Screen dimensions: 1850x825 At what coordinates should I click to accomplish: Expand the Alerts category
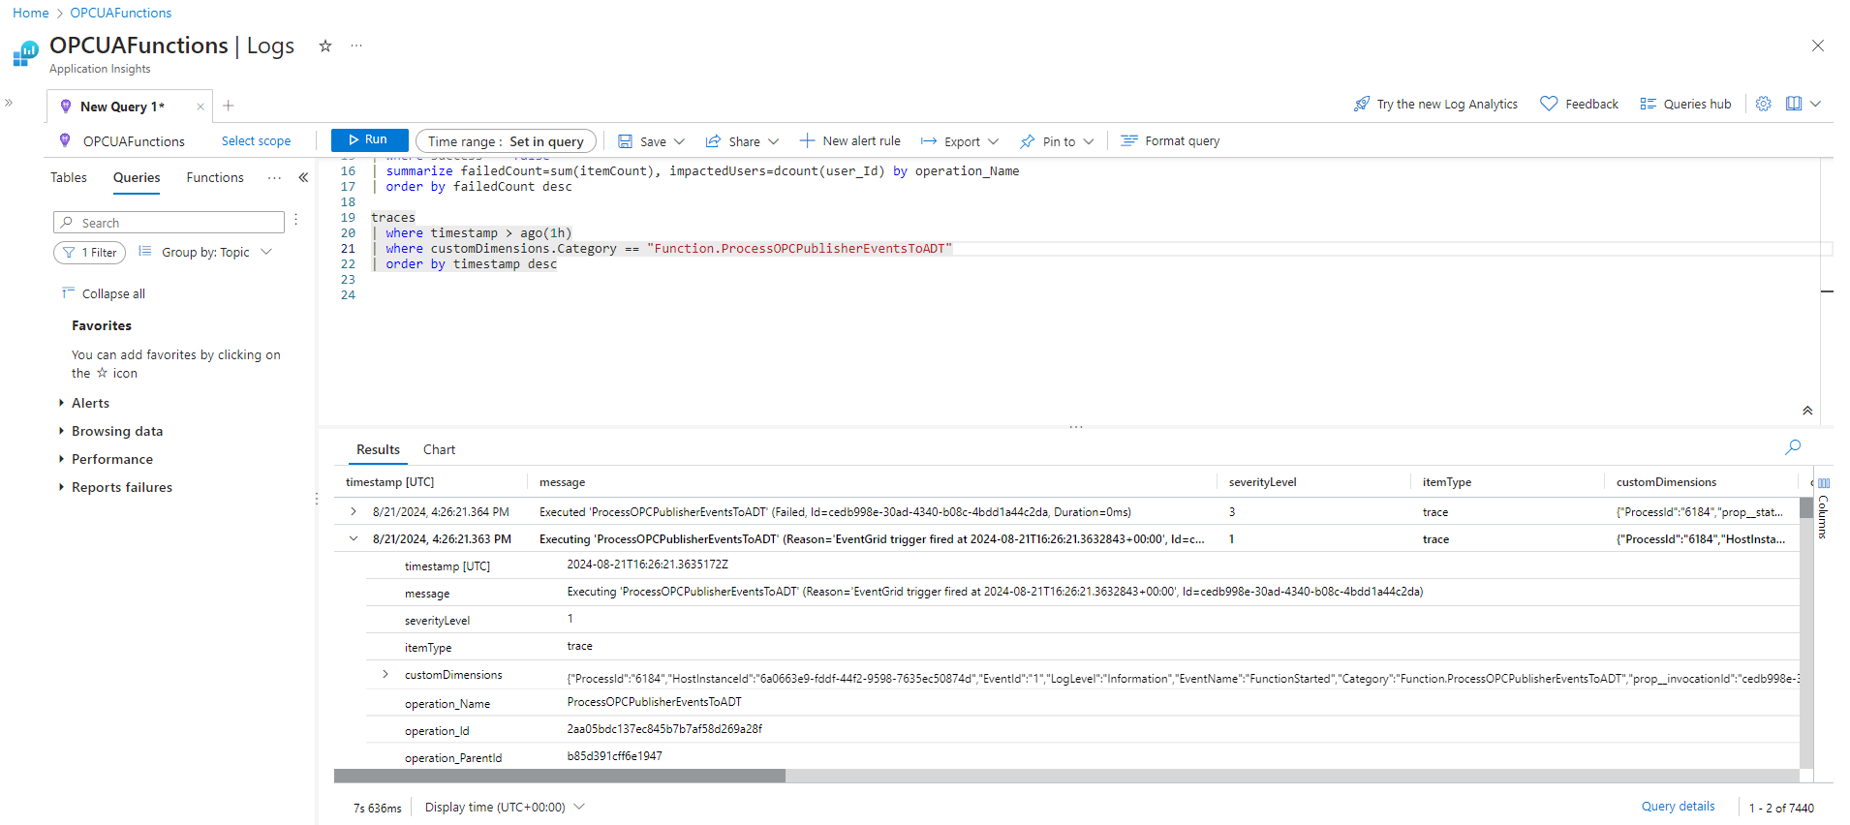(x=62, y=403)
